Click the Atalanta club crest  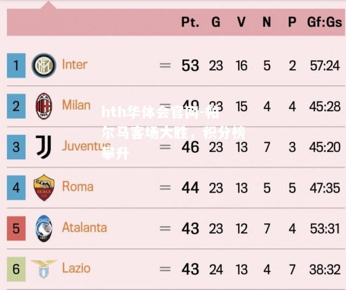click(44, 228)
